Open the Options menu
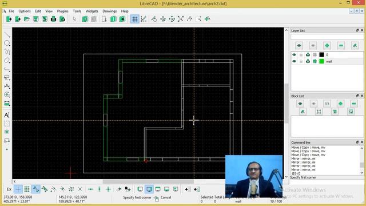This screenshot has width=366, height=206. click(25, 11)
